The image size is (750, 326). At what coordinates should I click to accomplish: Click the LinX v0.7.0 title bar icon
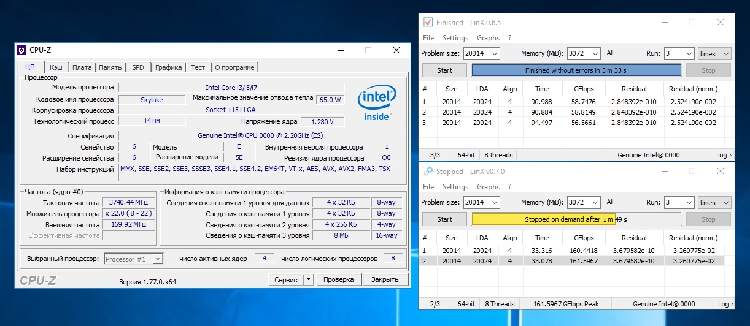(428, 171)
